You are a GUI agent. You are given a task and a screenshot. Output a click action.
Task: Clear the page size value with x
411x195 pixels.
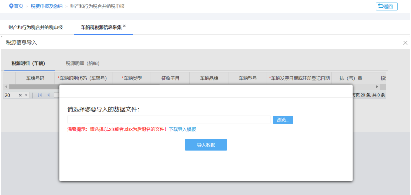tap(20, 95)
